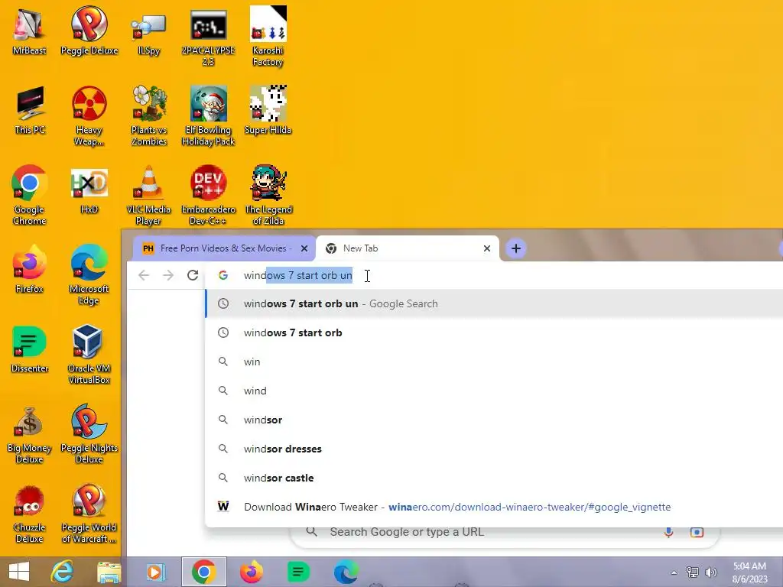Screen dimensions: 783x587
Task: Switch to the Free Porn Videos & Sex Movies tab
Action: 223,248
